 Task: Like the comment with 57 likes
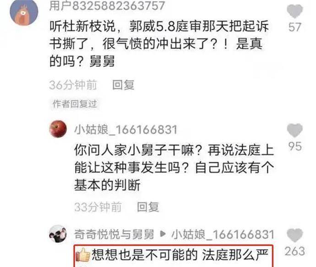(x=294, y=11)
